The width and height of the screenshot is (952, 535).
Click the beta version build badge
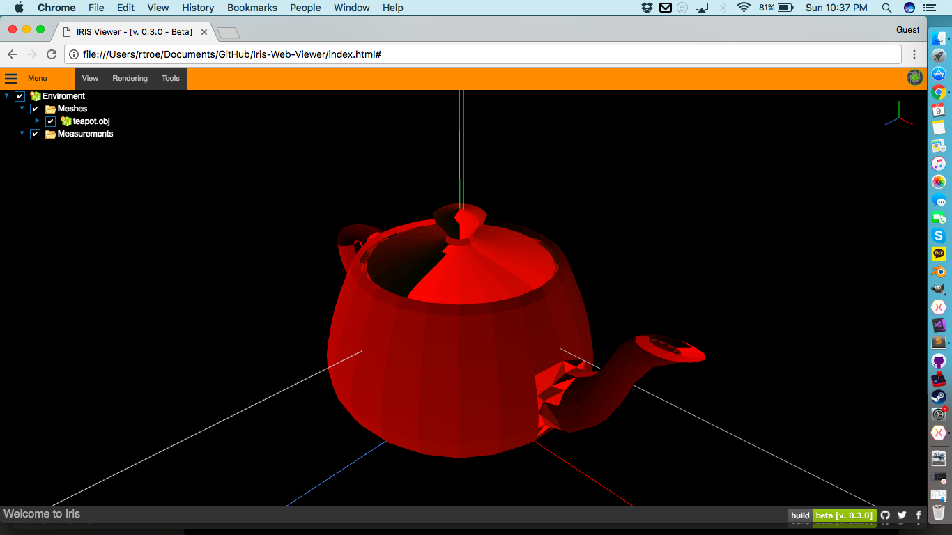[x=844, y=515]
